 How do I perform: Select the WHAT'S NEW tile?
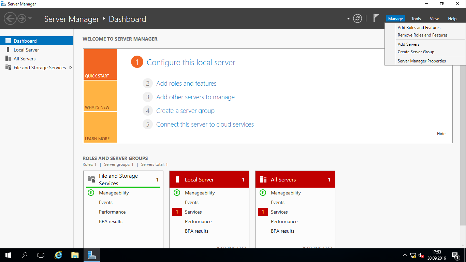pos(100,96)
